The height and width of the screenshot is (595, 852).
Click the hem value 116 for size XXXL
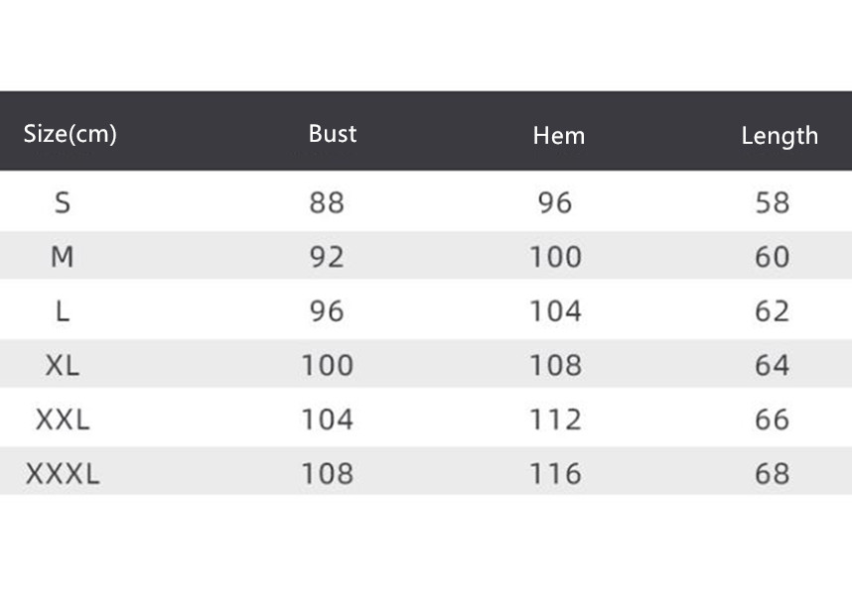tap(555, 474)
